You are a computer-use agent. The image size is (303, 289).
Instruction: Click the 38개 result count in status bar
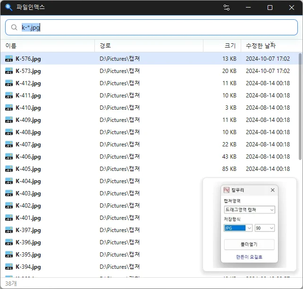pos(11,284)
